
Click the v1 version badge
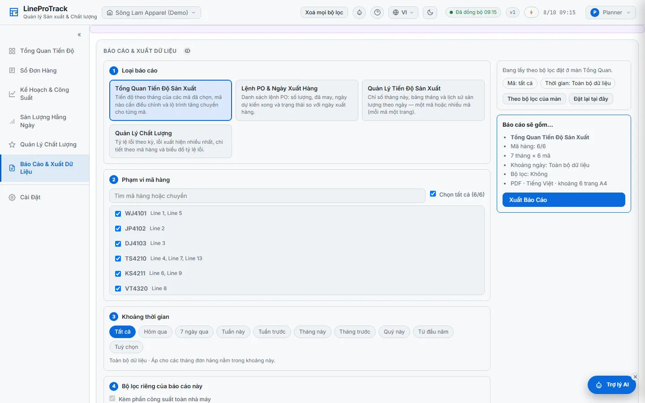(x=513, y=13)
